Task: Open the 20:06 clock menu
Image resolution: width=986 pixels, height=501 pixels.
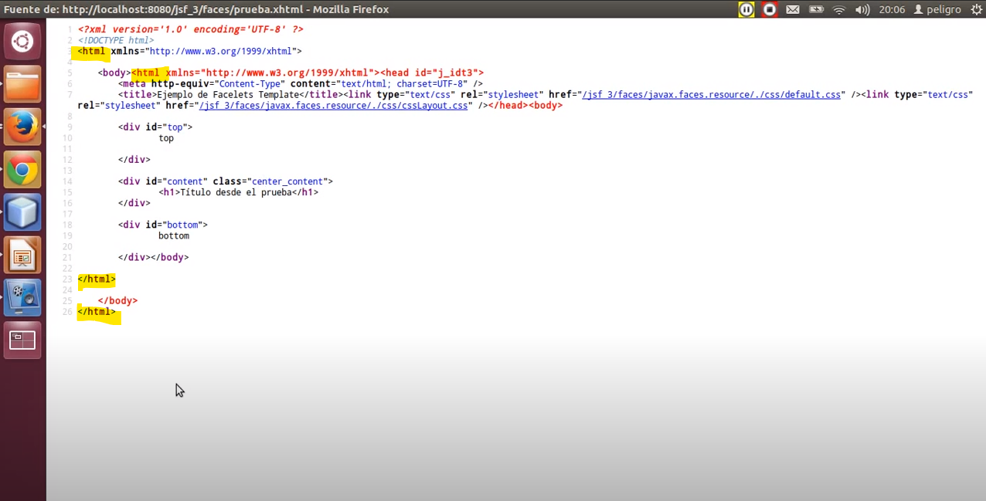Action: [x=892, y=9]
